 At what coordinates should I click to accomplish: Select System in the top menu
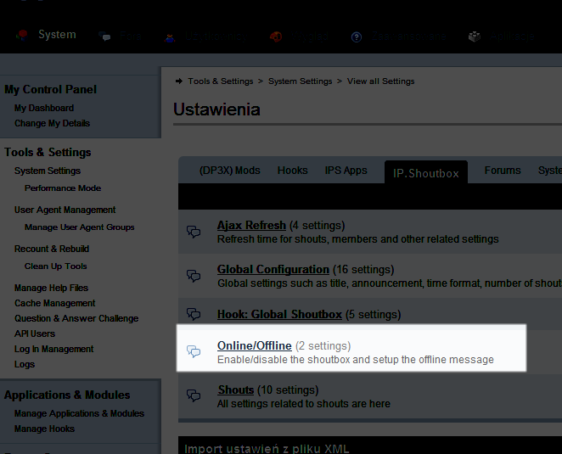pos(57,35)
